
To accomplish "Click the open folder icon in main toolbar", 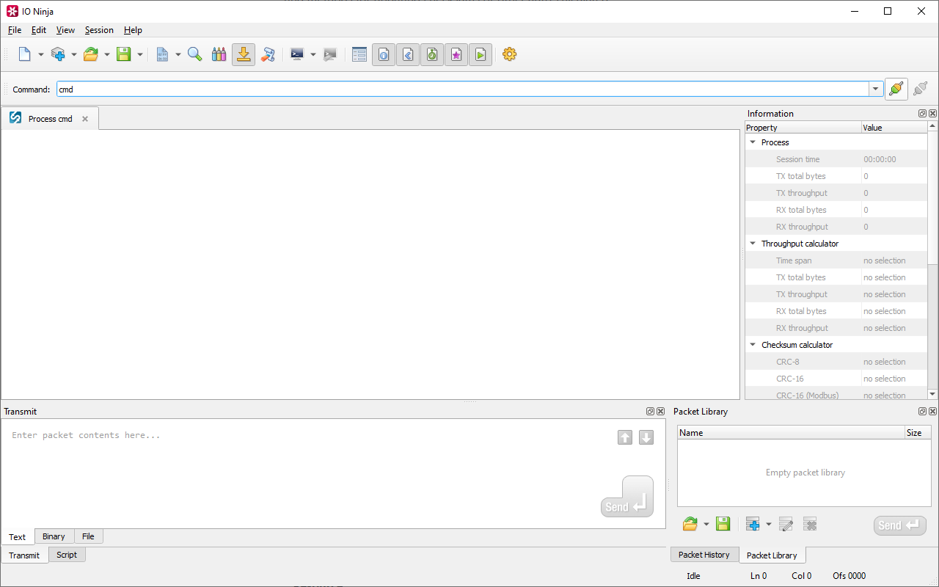I will (91, 54).
